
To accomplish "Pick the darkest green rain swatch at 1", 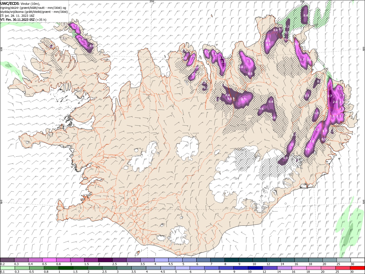I will pos(66,268).
